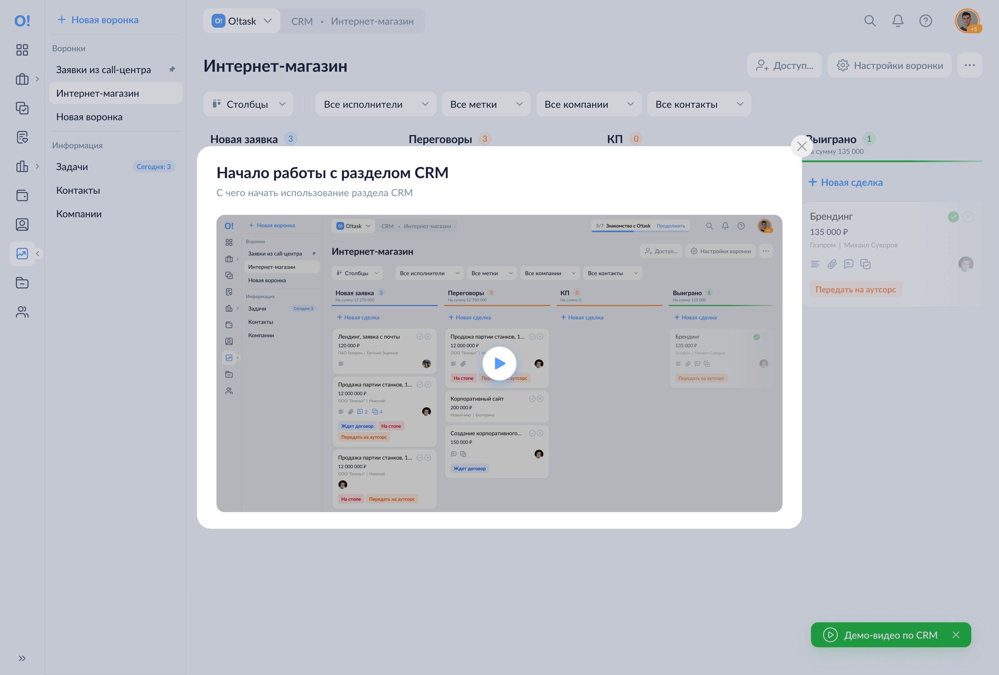This screenshot has height=675, width=999.
Task: Toggle the green won checkmark on Брендинг
Action: tap(954, 217)
